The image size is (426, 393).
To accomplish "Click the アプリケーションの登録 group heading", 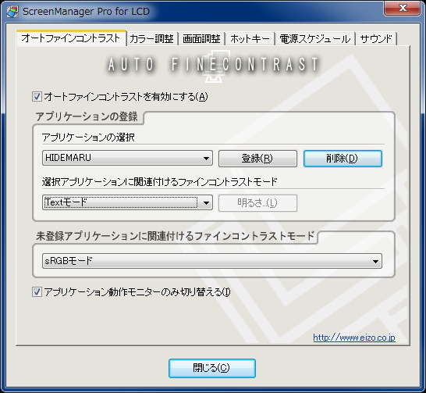I will [x=87, y=116].
